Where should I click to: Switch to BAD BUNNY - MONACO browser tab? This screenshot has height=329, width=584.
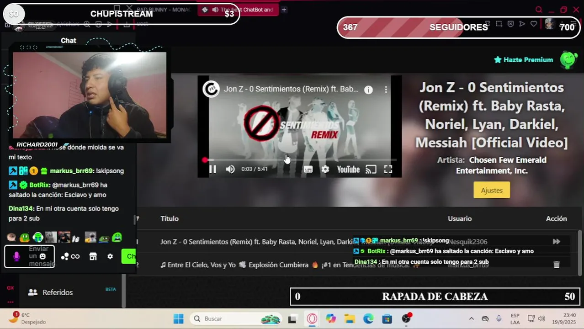point(163,10)
